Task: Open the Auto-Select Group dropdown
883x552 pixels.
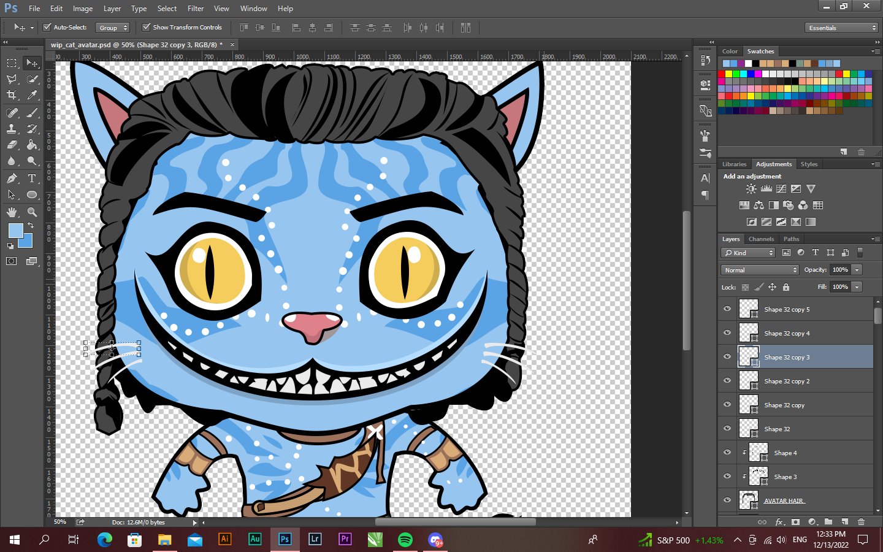Action: (113, 28)
